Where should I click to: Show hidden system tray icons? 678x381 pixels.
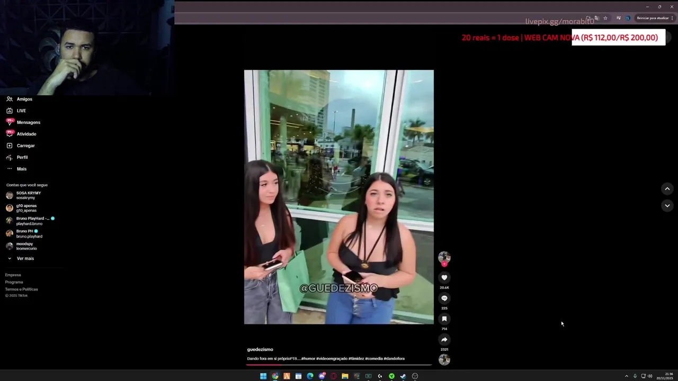point(627,376)
